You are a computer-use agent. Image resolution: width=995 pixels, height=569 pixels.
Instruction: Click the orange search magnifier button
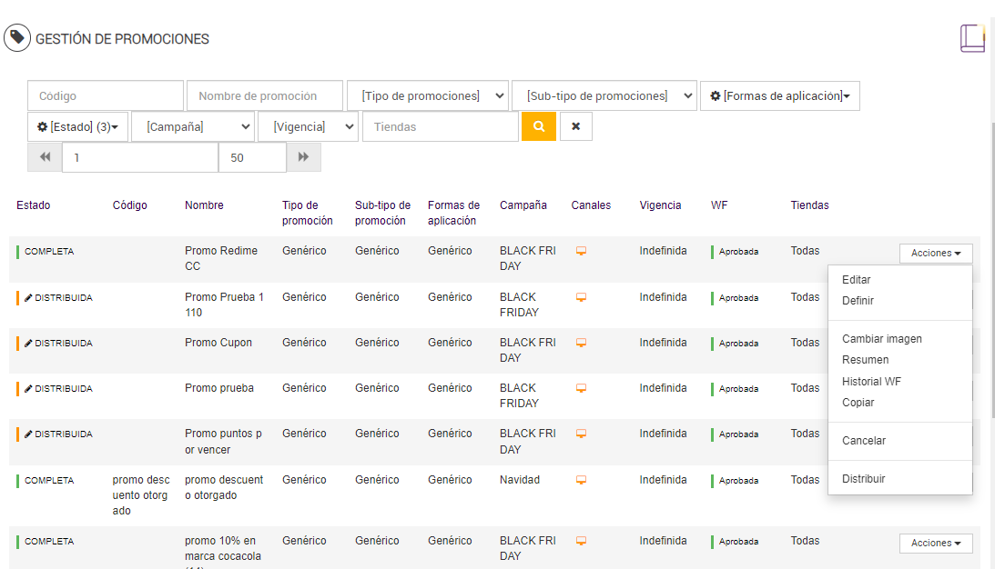pyautogui.click(x=538, y=126)
